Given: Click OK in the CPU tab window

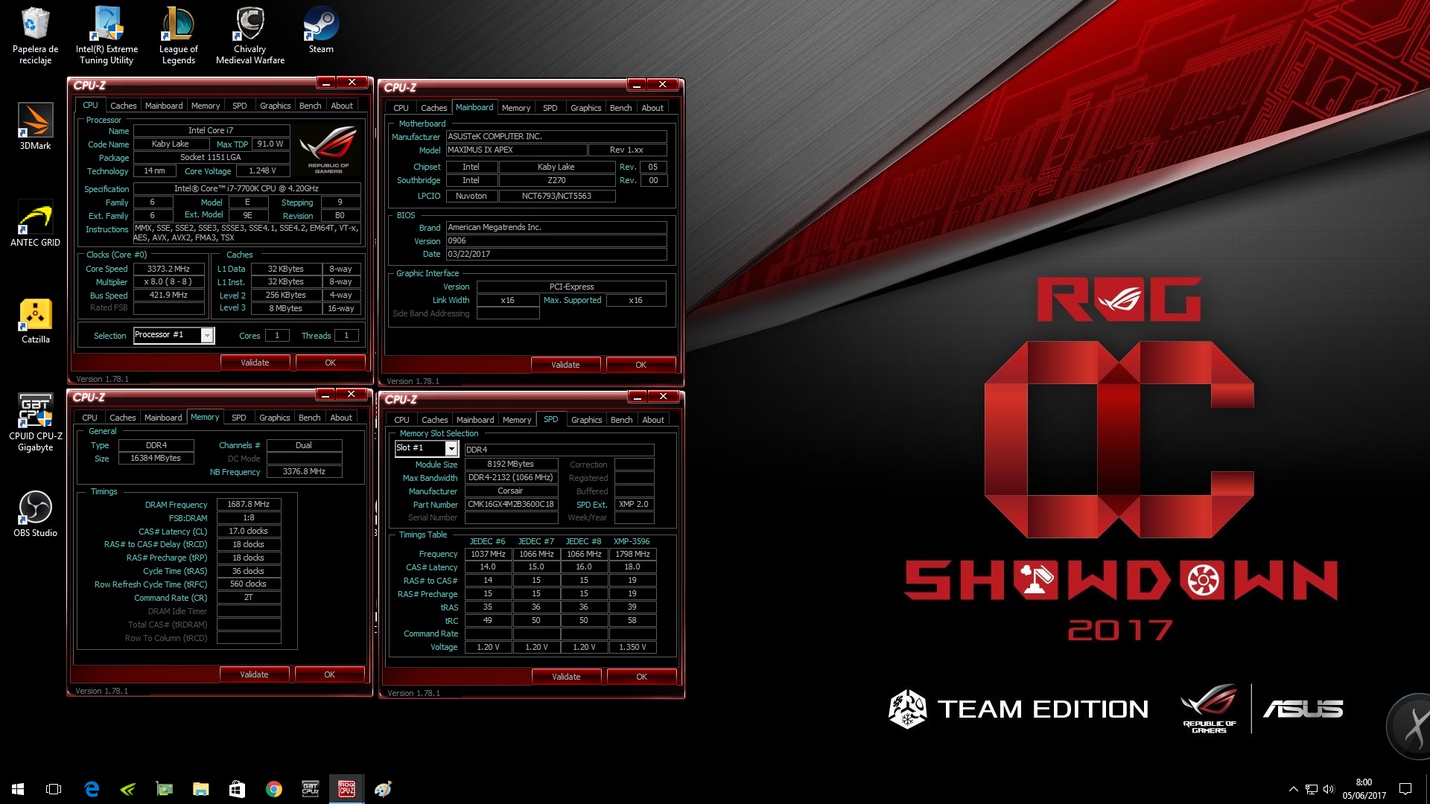Looking at the screenshot, I should point(330,363).
